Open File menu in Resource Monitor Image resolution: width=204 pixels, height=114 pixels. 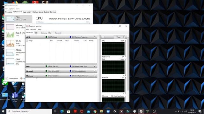click(x=27, y=29)
